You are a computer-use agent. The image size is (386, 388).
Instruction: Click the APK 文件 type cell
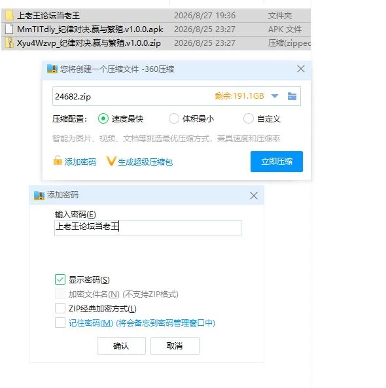pos(285,29)
